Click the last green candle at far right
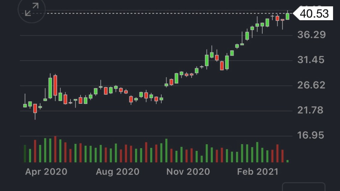The width and height of the screenshot is (340, 191). click(288, 16)
